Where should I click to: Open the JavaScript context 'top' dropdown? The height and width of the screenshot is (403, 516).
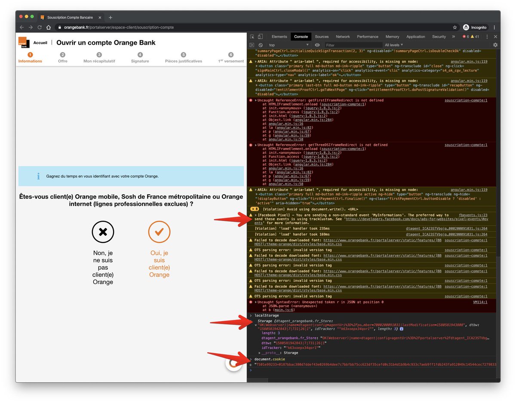click(289, 45)
